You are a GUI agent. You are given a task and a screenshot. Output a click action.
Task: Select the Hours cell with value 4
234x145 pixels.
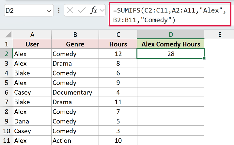point(118,92)
